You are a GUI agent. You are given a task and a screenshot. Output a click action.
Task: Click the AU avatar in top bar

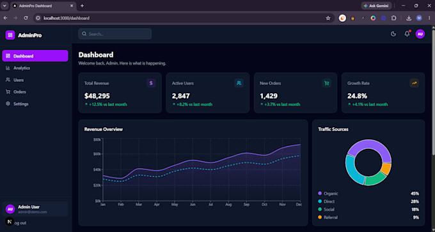pos(420,34)
